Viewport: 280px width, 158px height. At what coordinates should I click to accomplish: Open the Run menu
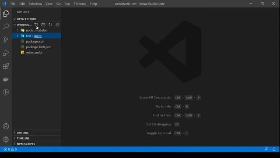click(67, 4)
